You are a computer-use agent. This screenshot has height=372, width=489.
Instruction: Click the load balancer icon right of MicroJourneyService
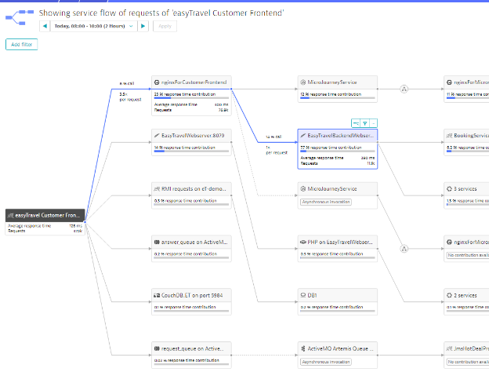point(404,89)
